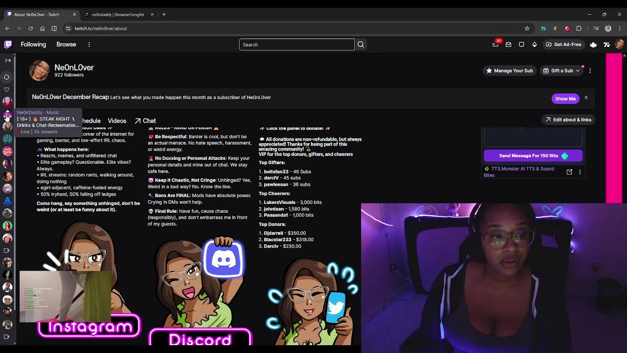
Task: Click the Ne0nL0ver channel name
Action: pyautogui.click(x=74, y=67)
